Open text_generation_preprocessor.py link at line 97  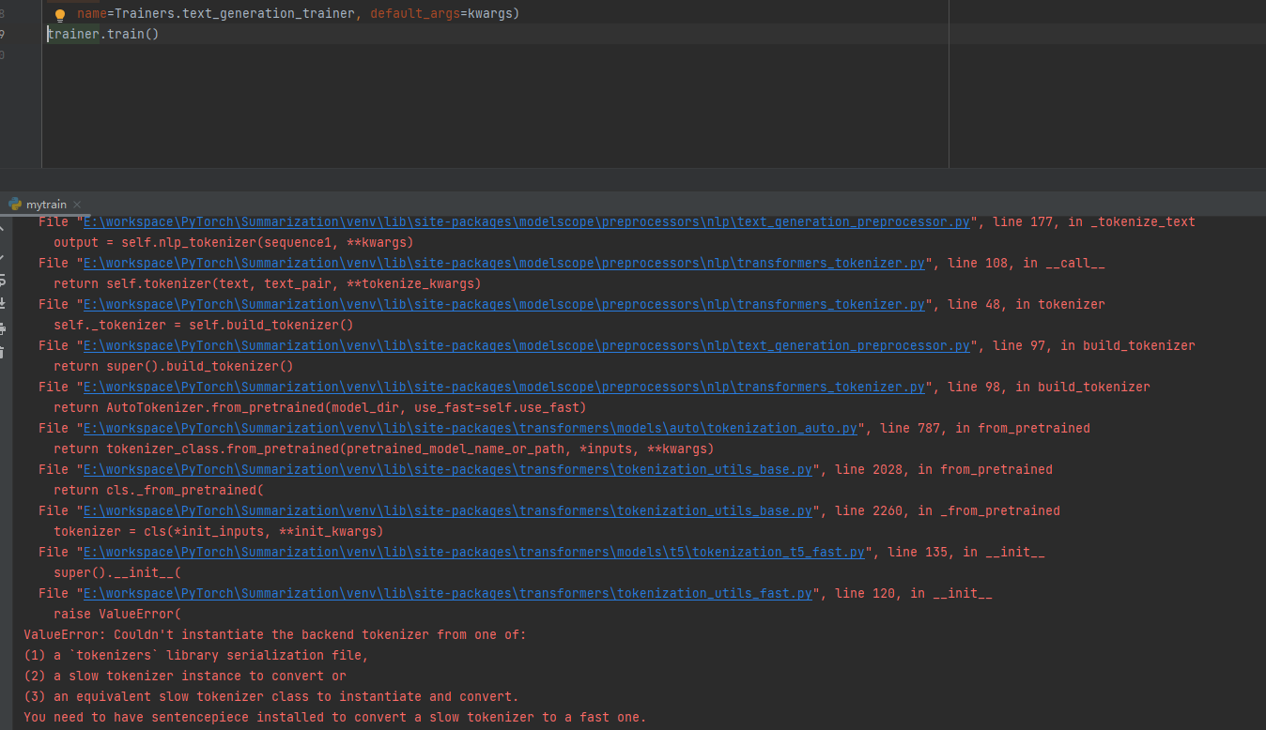[527, 346]
